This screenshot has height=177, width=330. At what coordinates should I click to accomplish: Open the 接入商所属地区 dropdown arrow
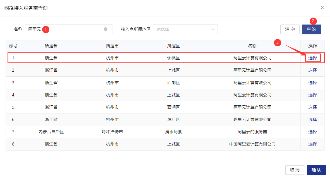click(214, 29)
